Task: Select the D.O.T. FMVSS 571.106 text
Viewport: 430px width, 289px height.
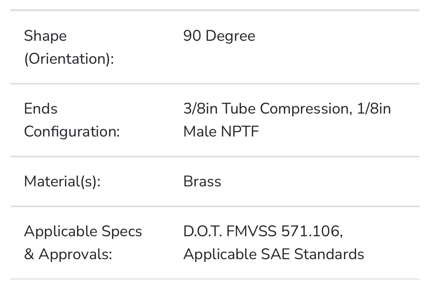Action: (x=263, y=231)
